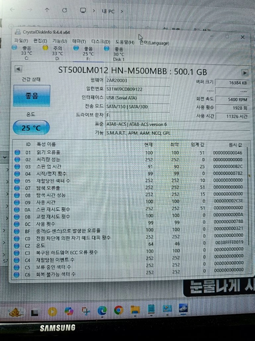Select the C0 전원 차단에 의한 자기 헤드 대피 횟수 row
Image resolution: width=255 pixels, height=341 pixels.
click(129, 237)
